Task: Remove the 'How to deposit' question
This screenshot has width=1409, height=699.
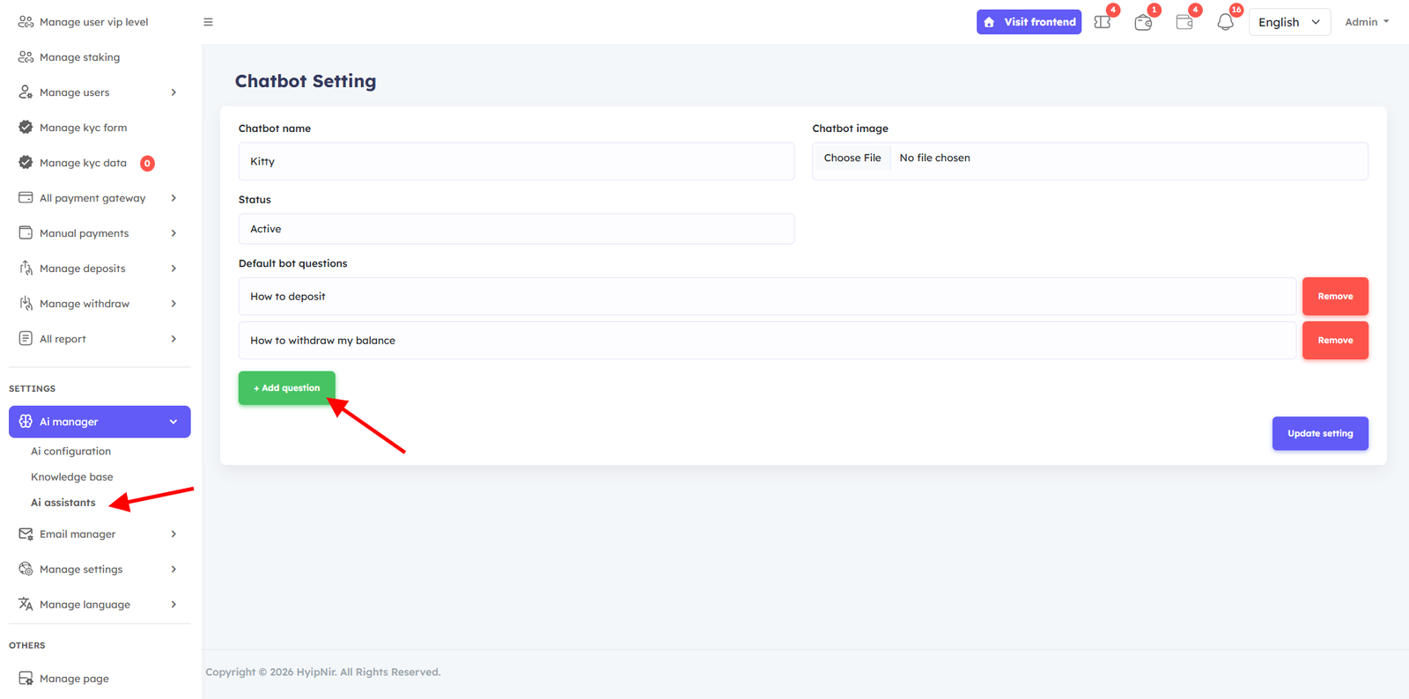Action: (1334, 297)
